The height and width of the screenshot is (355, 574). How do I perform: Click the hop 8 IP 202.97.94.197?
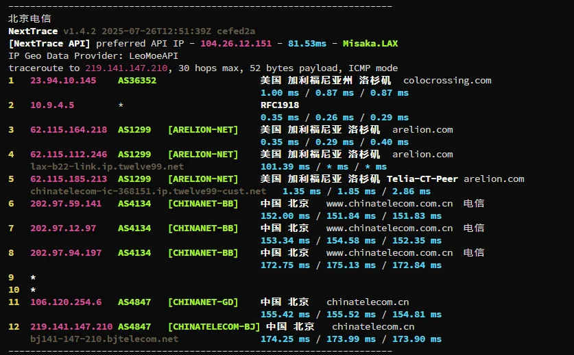pyautogui.click(x=66, y=253)
